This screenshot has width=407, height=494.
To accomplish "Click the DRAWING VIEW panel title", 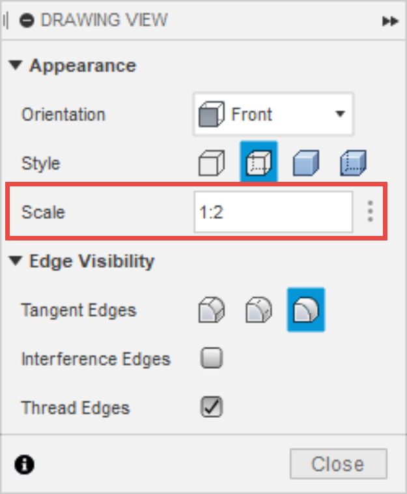I will 104,21.
